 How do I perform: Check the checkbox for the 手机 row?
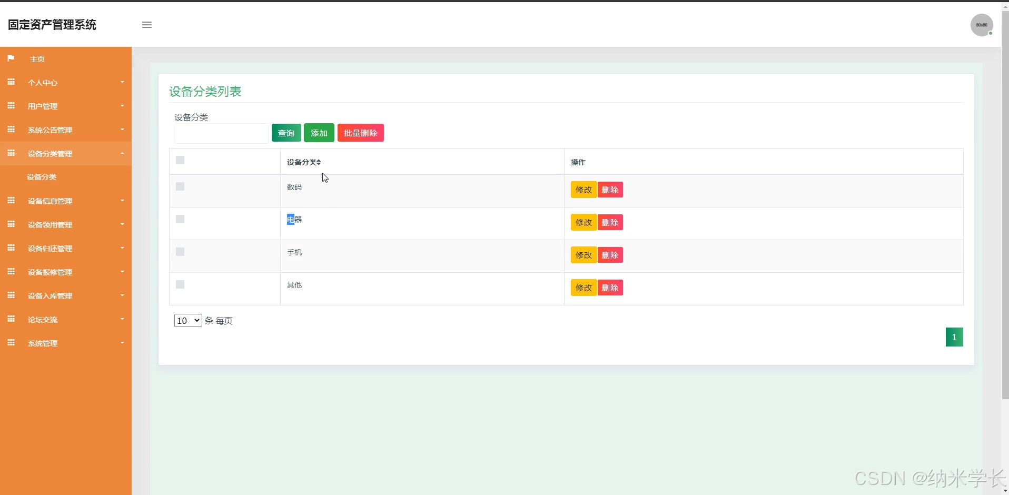[180, 252]
